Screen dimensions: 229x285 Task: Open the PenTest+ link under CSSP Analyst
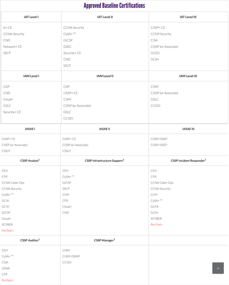click(8, 231)
